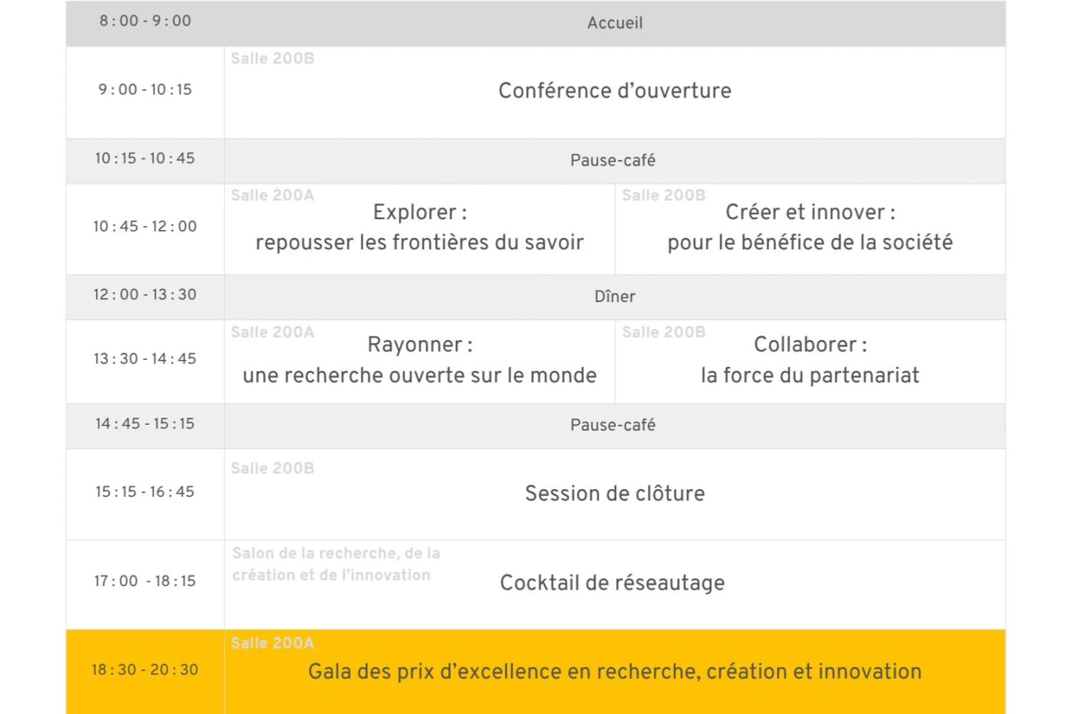Click the "Salle 200A" label in Gala row

(272, 643)
